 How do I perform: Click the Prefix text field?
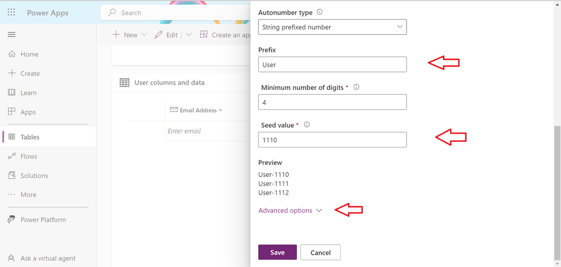pyautogui.click(x=332, y=65)
